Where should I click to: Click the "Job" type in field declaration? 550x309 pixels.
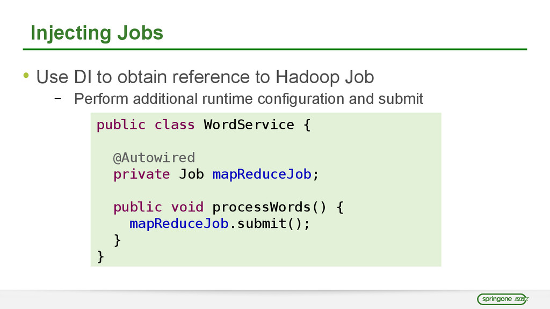click(191, 174)
